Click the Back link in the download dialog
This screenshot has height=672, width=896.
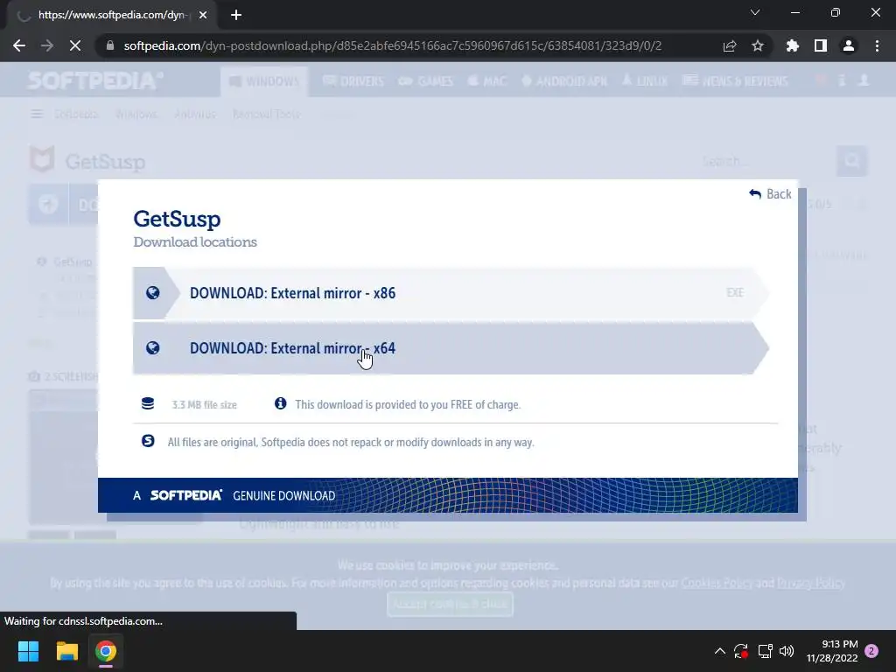tap(770, 194)
